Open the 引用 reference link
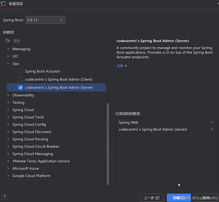This screenshot has width=219, height=202. click(122, 66)
